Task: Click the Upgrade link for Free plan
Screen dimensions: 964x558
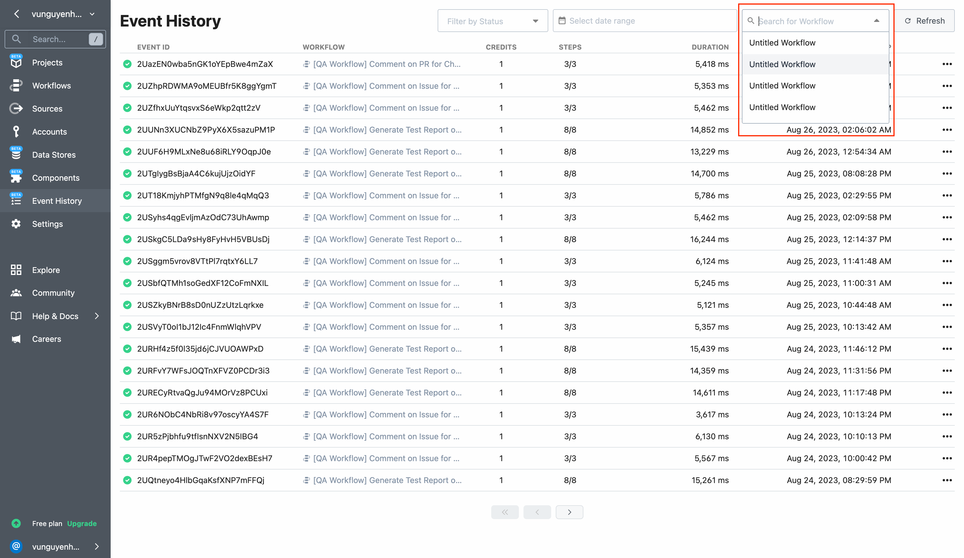Action: click(x=82, y=523)
